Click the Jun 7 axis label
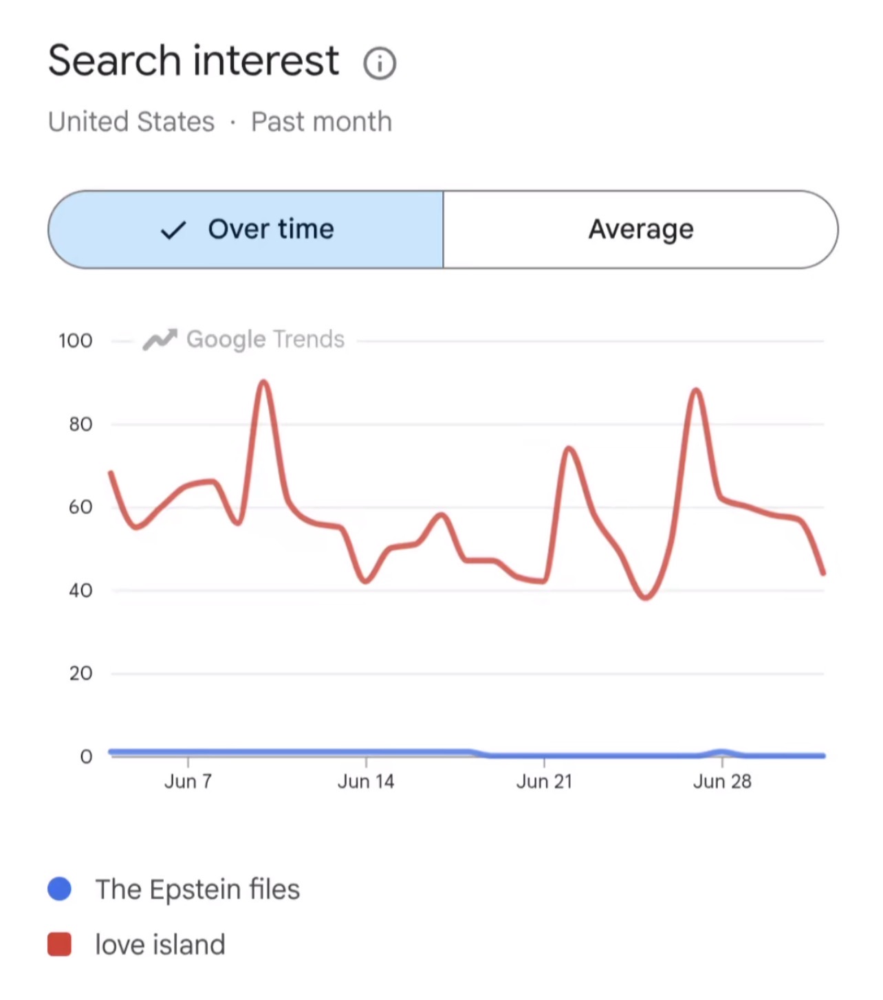The height and width of the screenshot is (1000, 883). pos(188,782)
